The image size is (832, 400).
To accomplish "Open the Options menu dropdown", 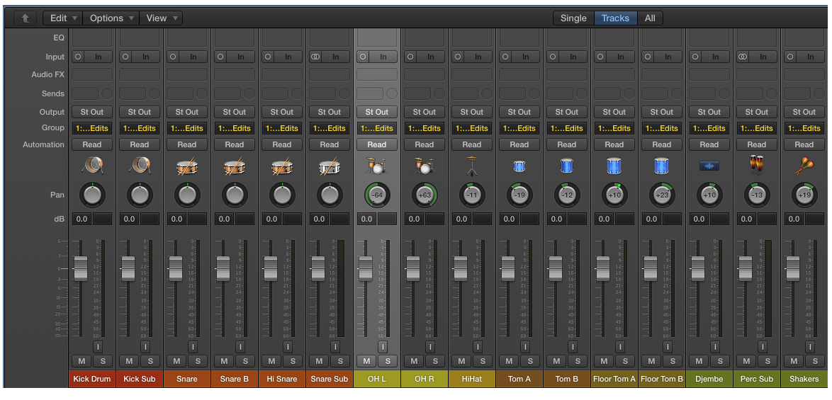I will (111, 18).
